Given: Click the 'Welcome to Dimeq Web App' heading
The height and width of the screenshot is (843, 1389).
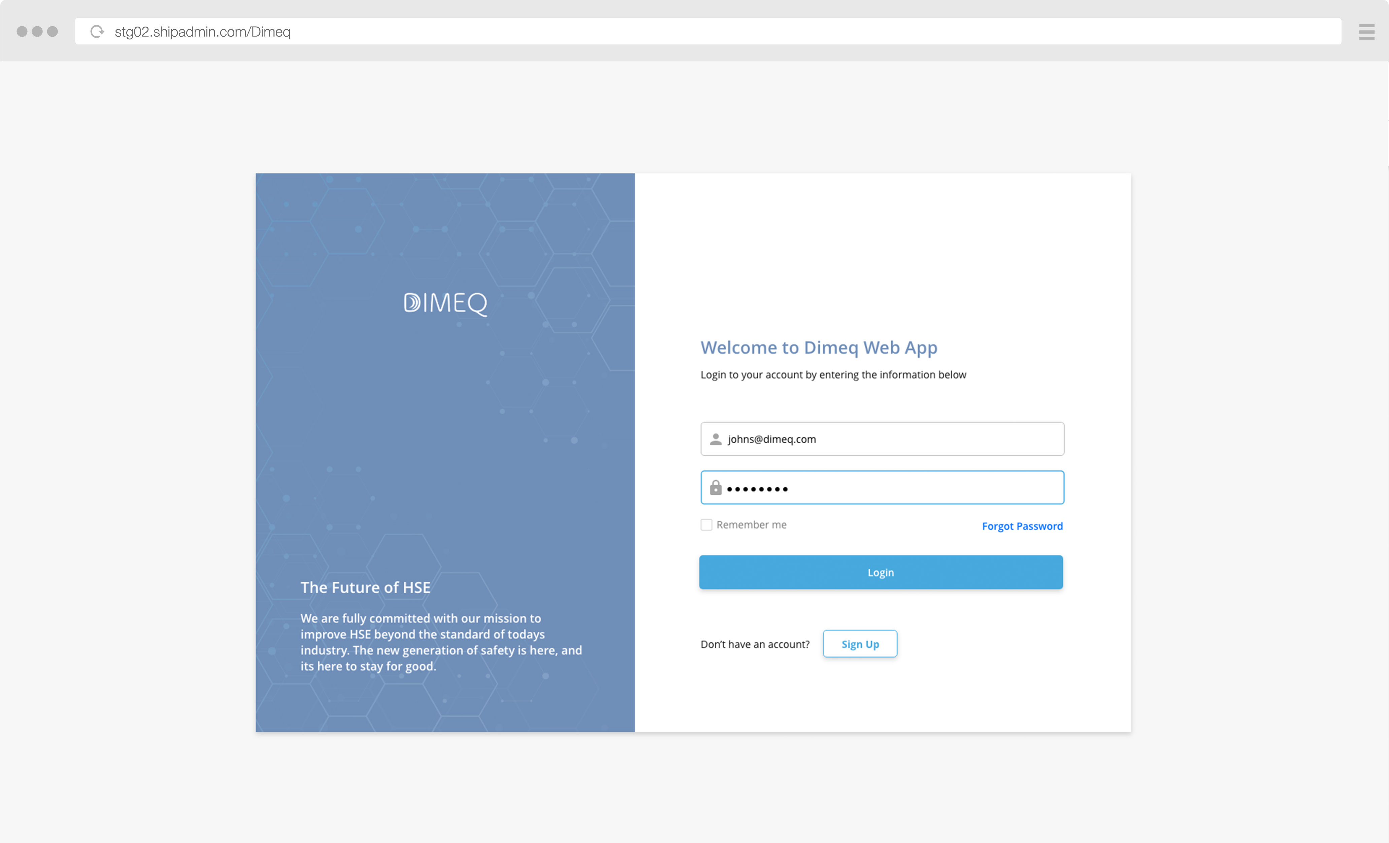Looking at the screenshot, I should click(x=819, y=348).
